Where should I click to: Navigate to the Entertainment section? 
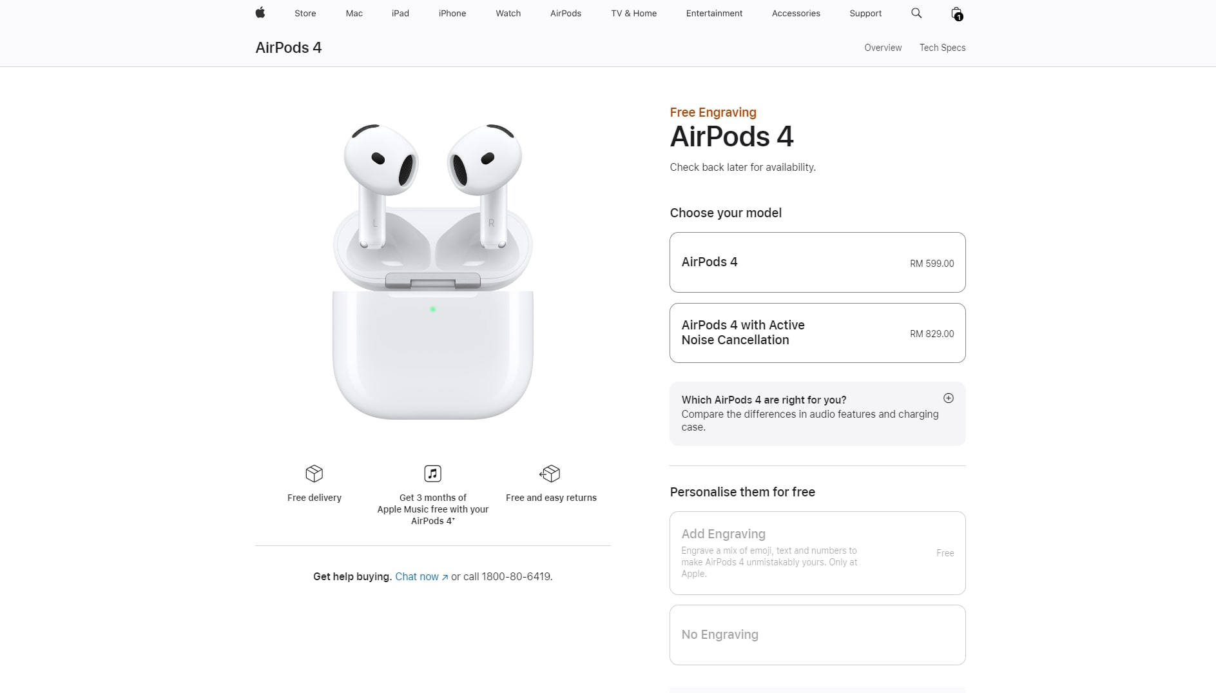[714, 13]
